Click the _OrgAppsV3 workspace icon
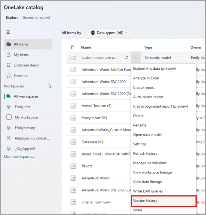Image resolution: width=206 pixels, height=215 pixels. coord(9,149)
